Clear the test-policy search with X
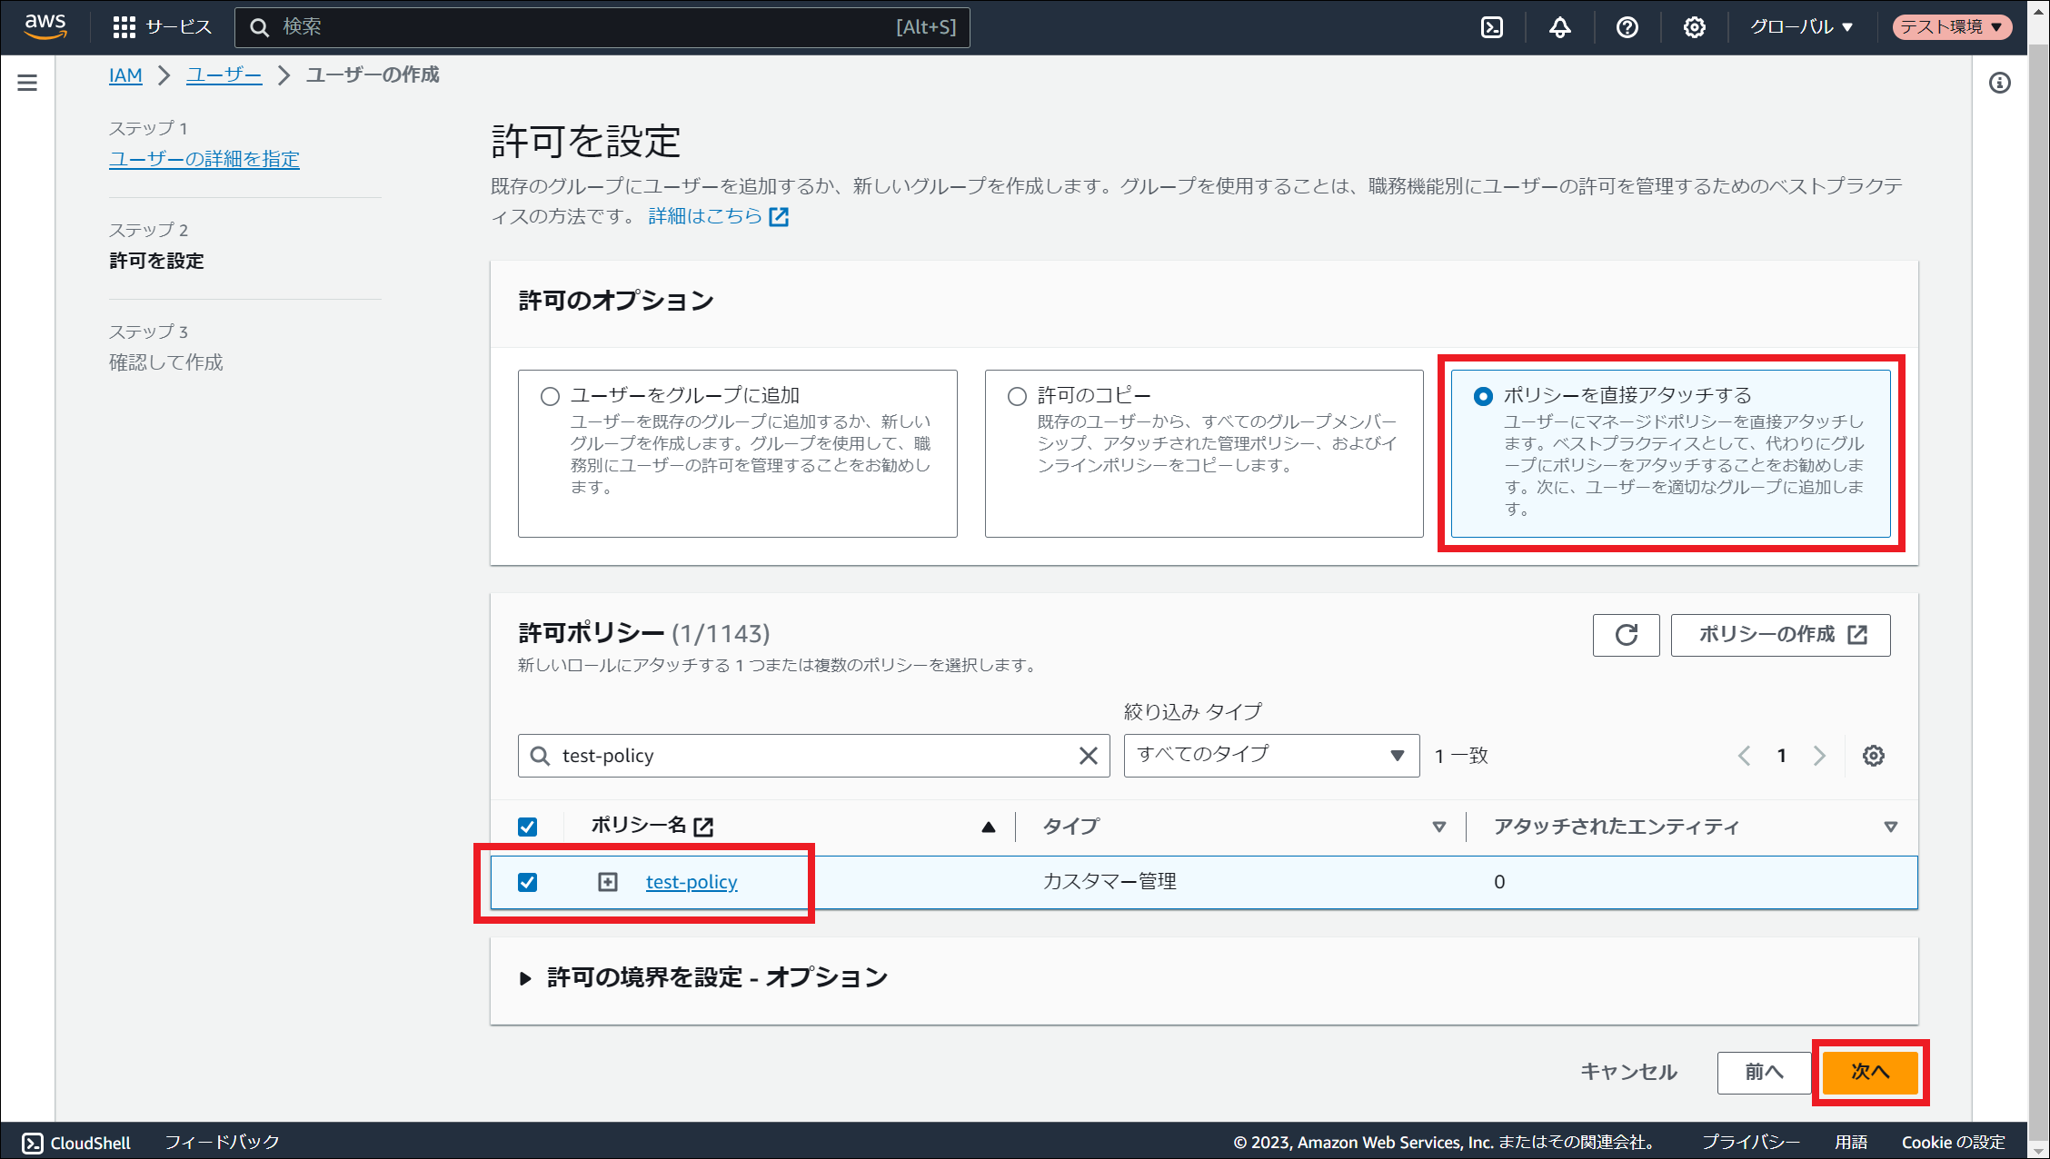2050x1159 pixels. pyautogui.click(x=1088, y=756)
